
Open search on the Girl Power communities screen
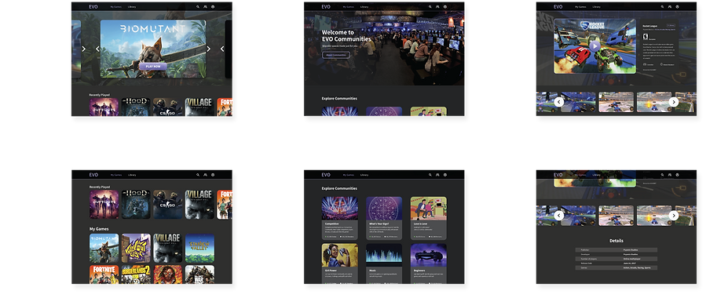pyautogui.click(x=430, y=175)
